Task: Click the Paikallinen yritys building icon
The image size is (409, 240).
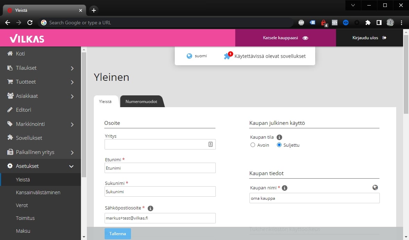Action: pyautogui.click(x=10, y=152)
